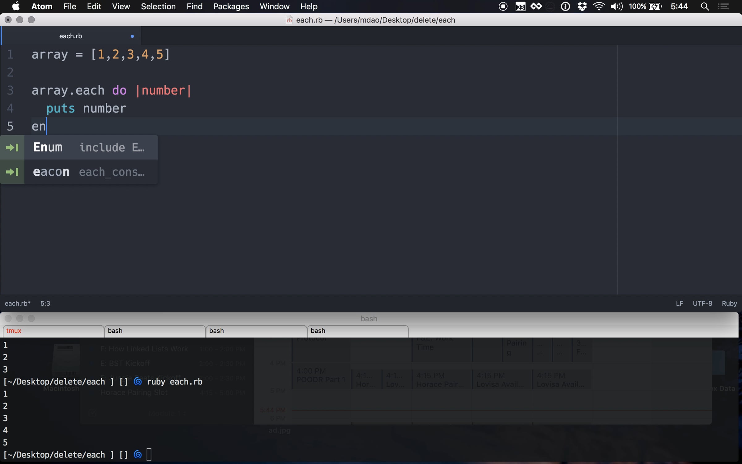Image resolution: width=742 pixels, height=464 pixels.
Task: Click the 5:44 clock
Action: [x=679, y=6]
